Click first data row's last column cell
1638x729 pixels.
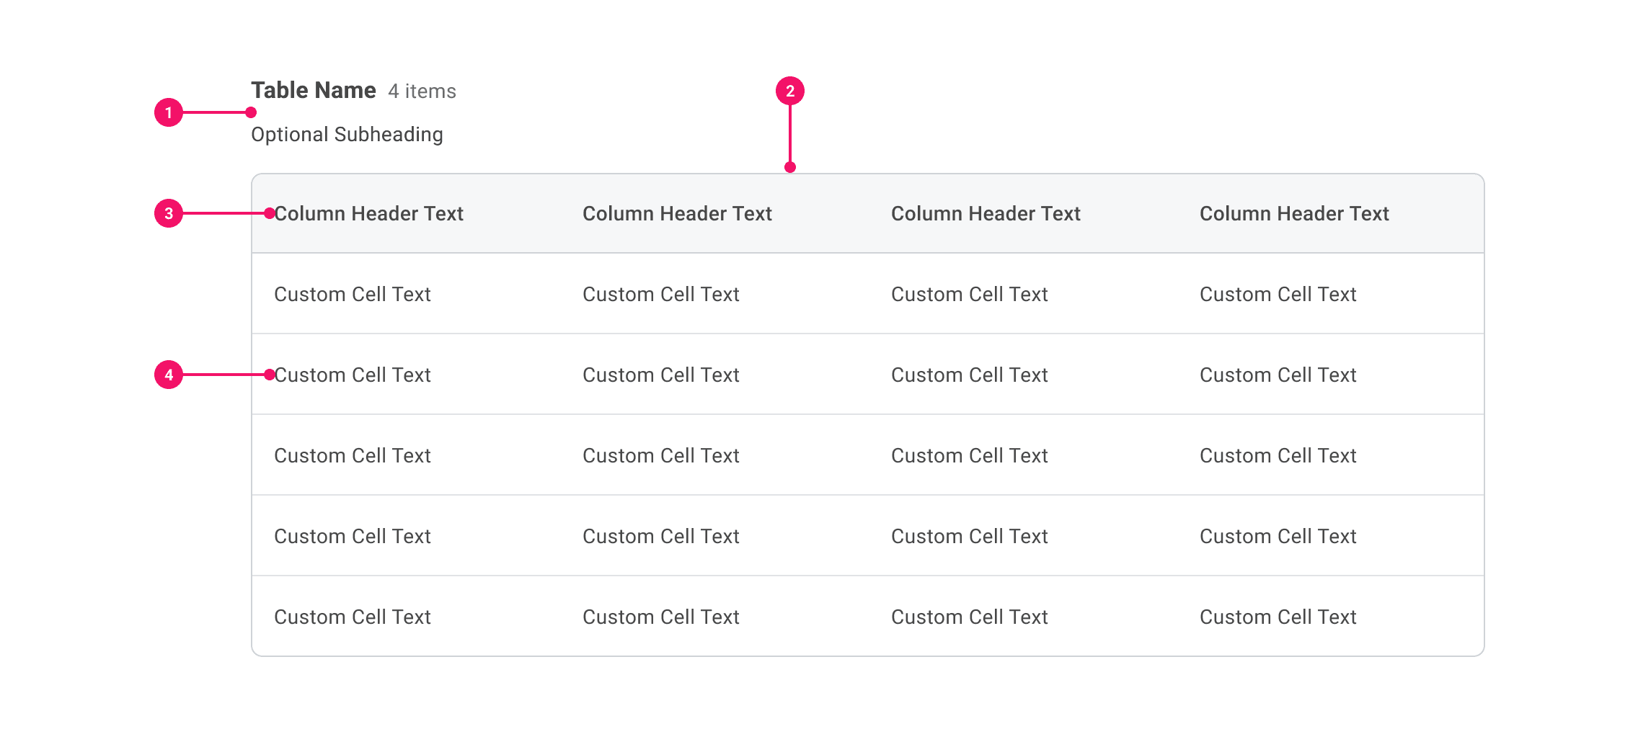[1278, 295]
